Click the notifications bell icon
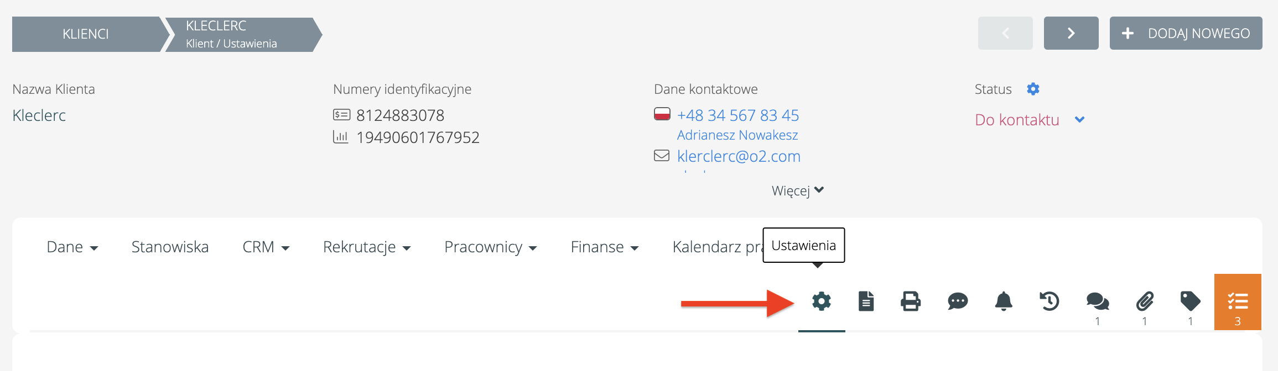 [1004, 301]
